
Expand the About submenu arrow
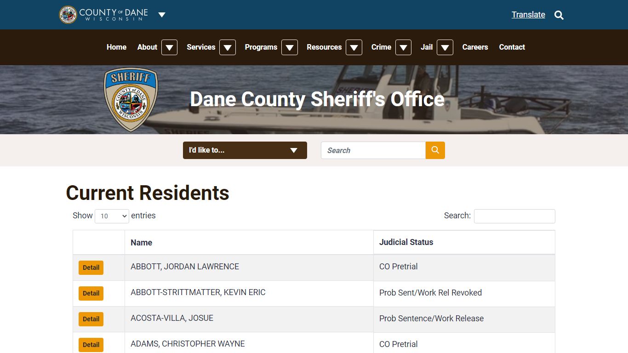(x=169, y=47)
